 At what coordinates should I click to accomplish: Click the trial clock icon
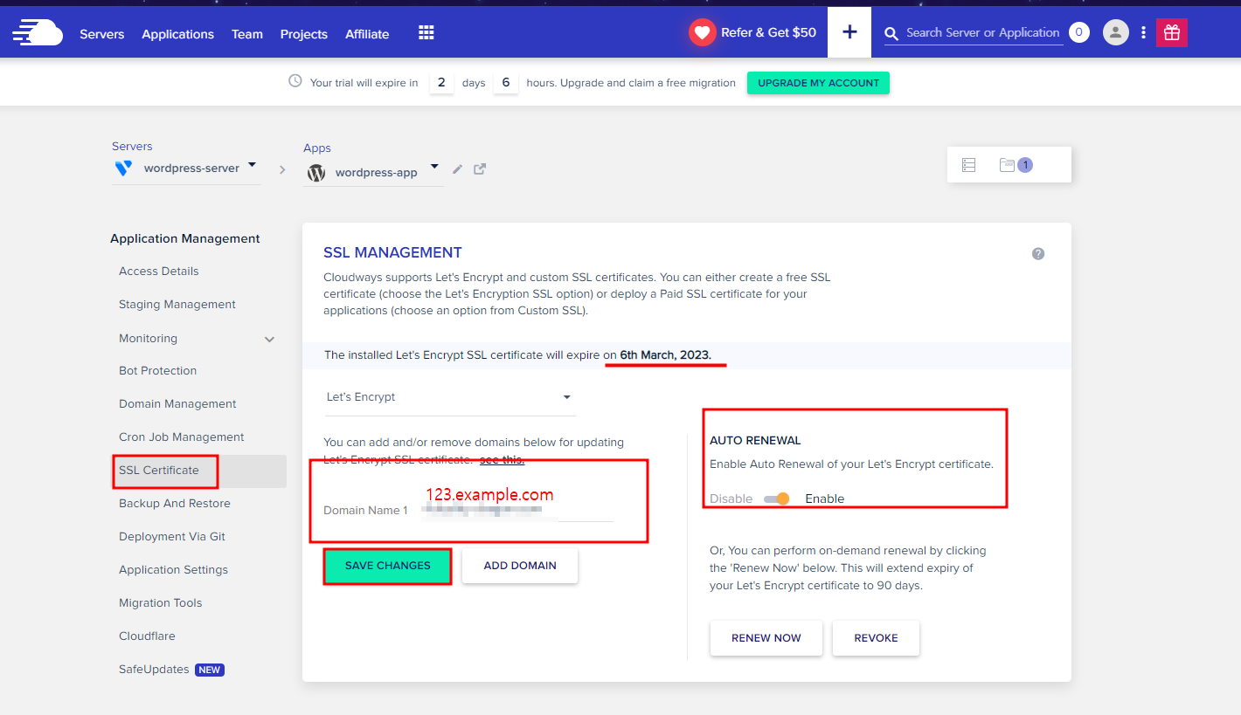pos(295,81)
